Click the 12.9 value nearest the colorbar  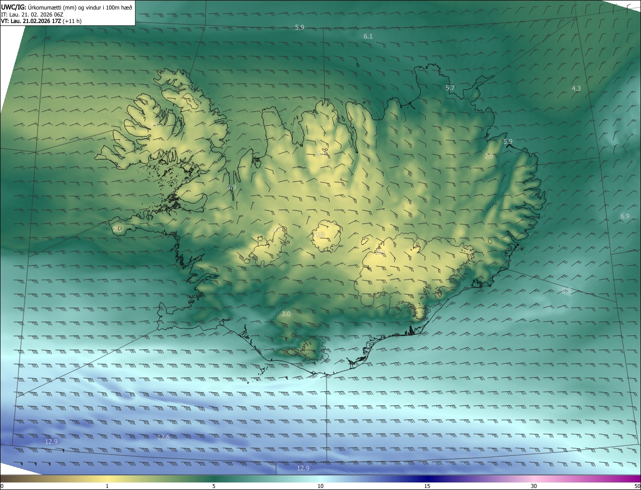[303, 468]
